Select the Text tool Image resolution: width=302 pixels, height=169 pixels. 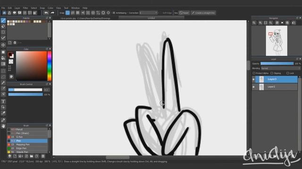pyautogui.click(x=3, y=101)
